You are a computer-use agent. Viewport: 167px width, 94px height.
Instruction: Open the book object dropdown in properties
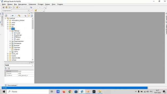(x=33, y=65)
